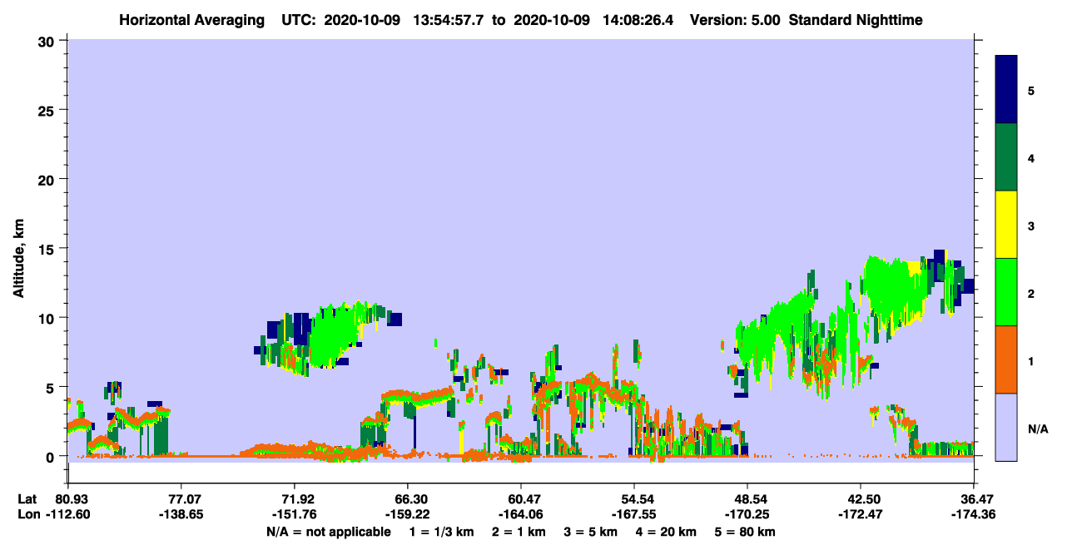Click the lavender N/A colorbar segment
The image size is (1082, 555).
coord(1006,427)
